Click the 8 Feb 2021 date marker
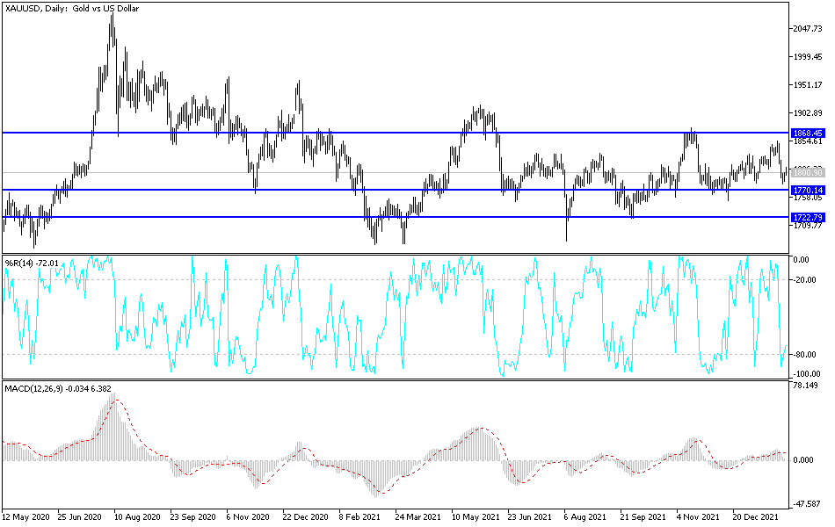 [359, 516]
